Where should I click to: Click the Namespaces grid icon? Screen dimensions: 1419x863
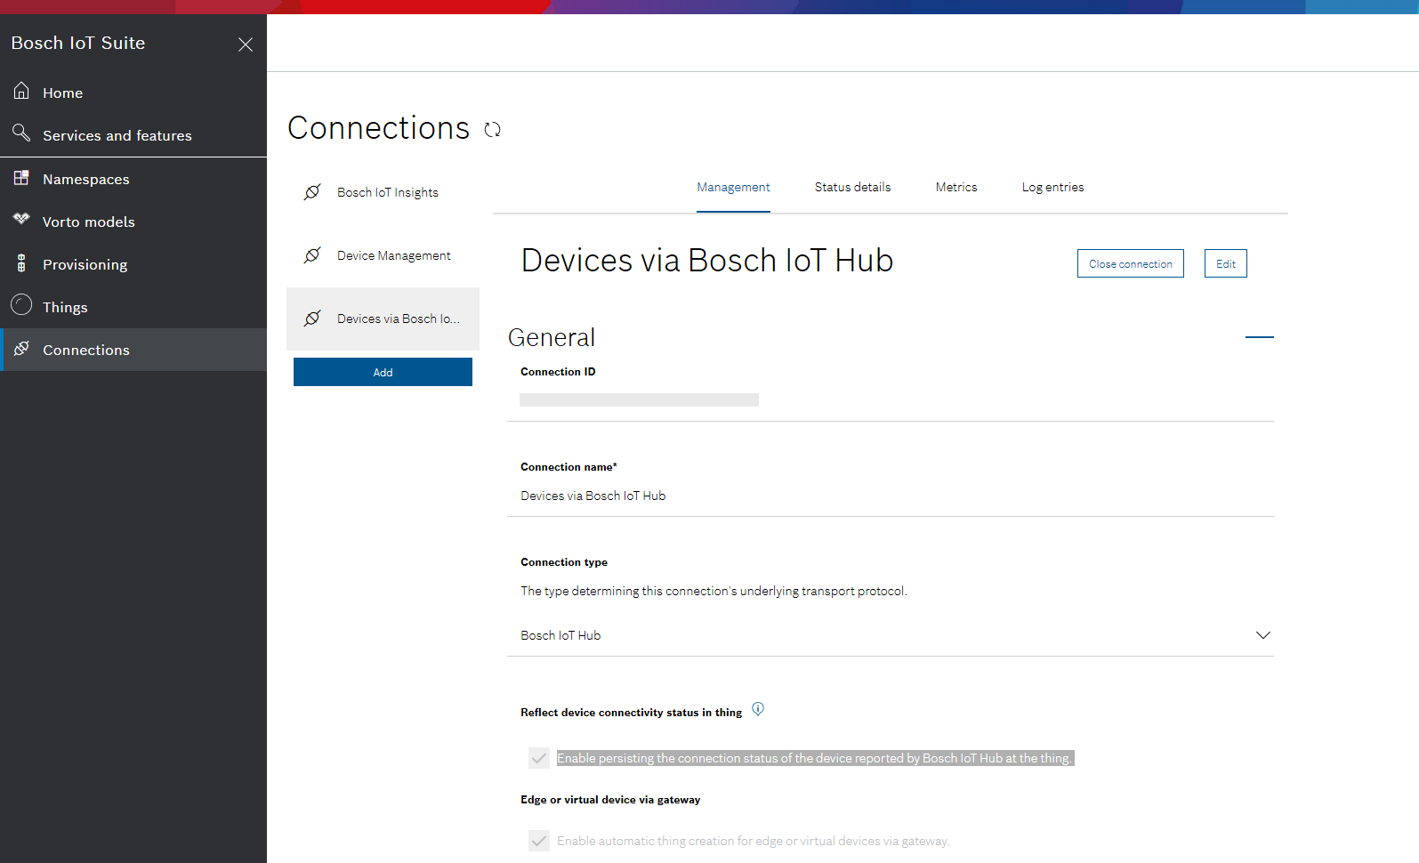tap(21, 177)
